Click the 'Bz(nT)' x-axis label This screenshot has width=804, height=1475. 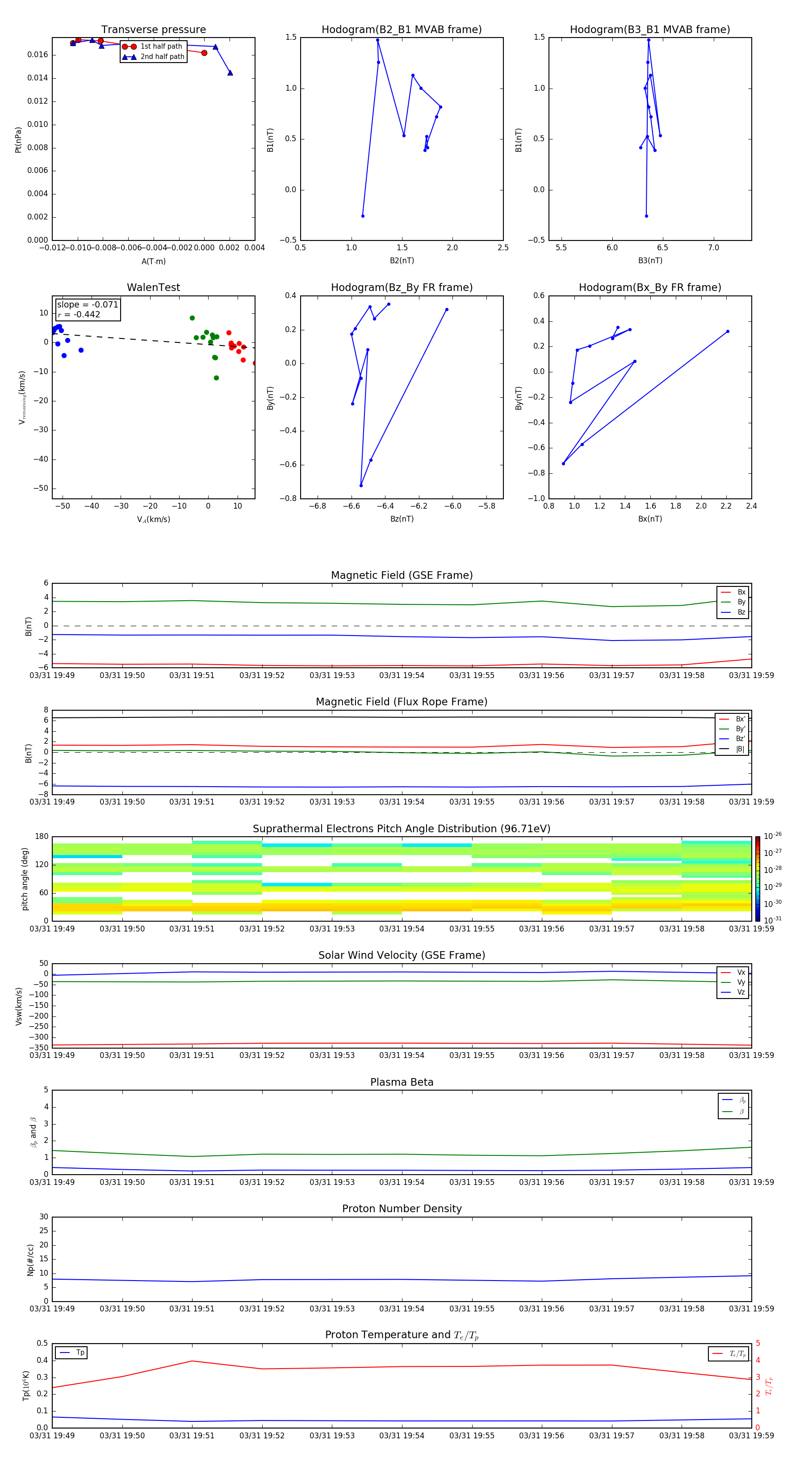point(402,519)
